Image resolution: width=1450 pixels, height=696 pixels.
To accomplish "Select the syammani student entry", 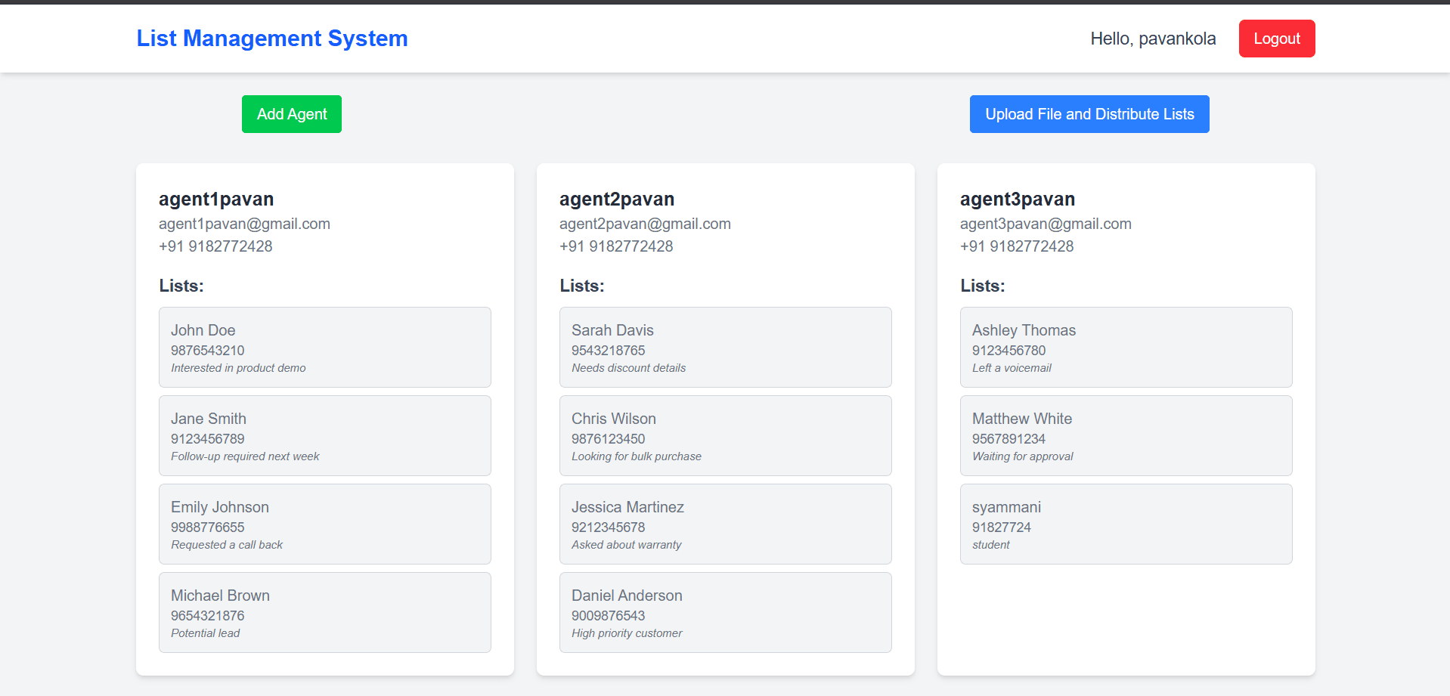I will coord(1126,524).
